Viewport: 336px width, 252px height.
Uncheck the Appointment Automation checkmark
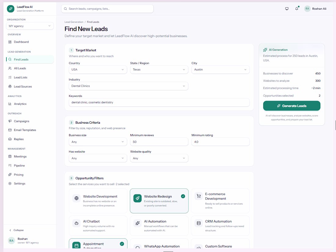(x=122, y=244)
